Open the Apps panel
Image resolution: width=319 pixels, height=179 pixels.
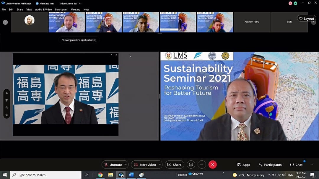(x=243, y=165)
